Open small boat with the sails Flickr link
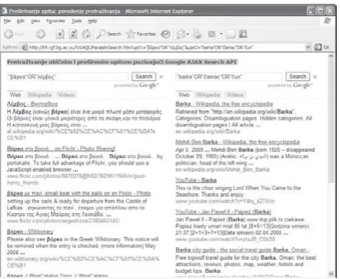Image resolution: width=340 pixels, height=279 pixels. [79, 193]
